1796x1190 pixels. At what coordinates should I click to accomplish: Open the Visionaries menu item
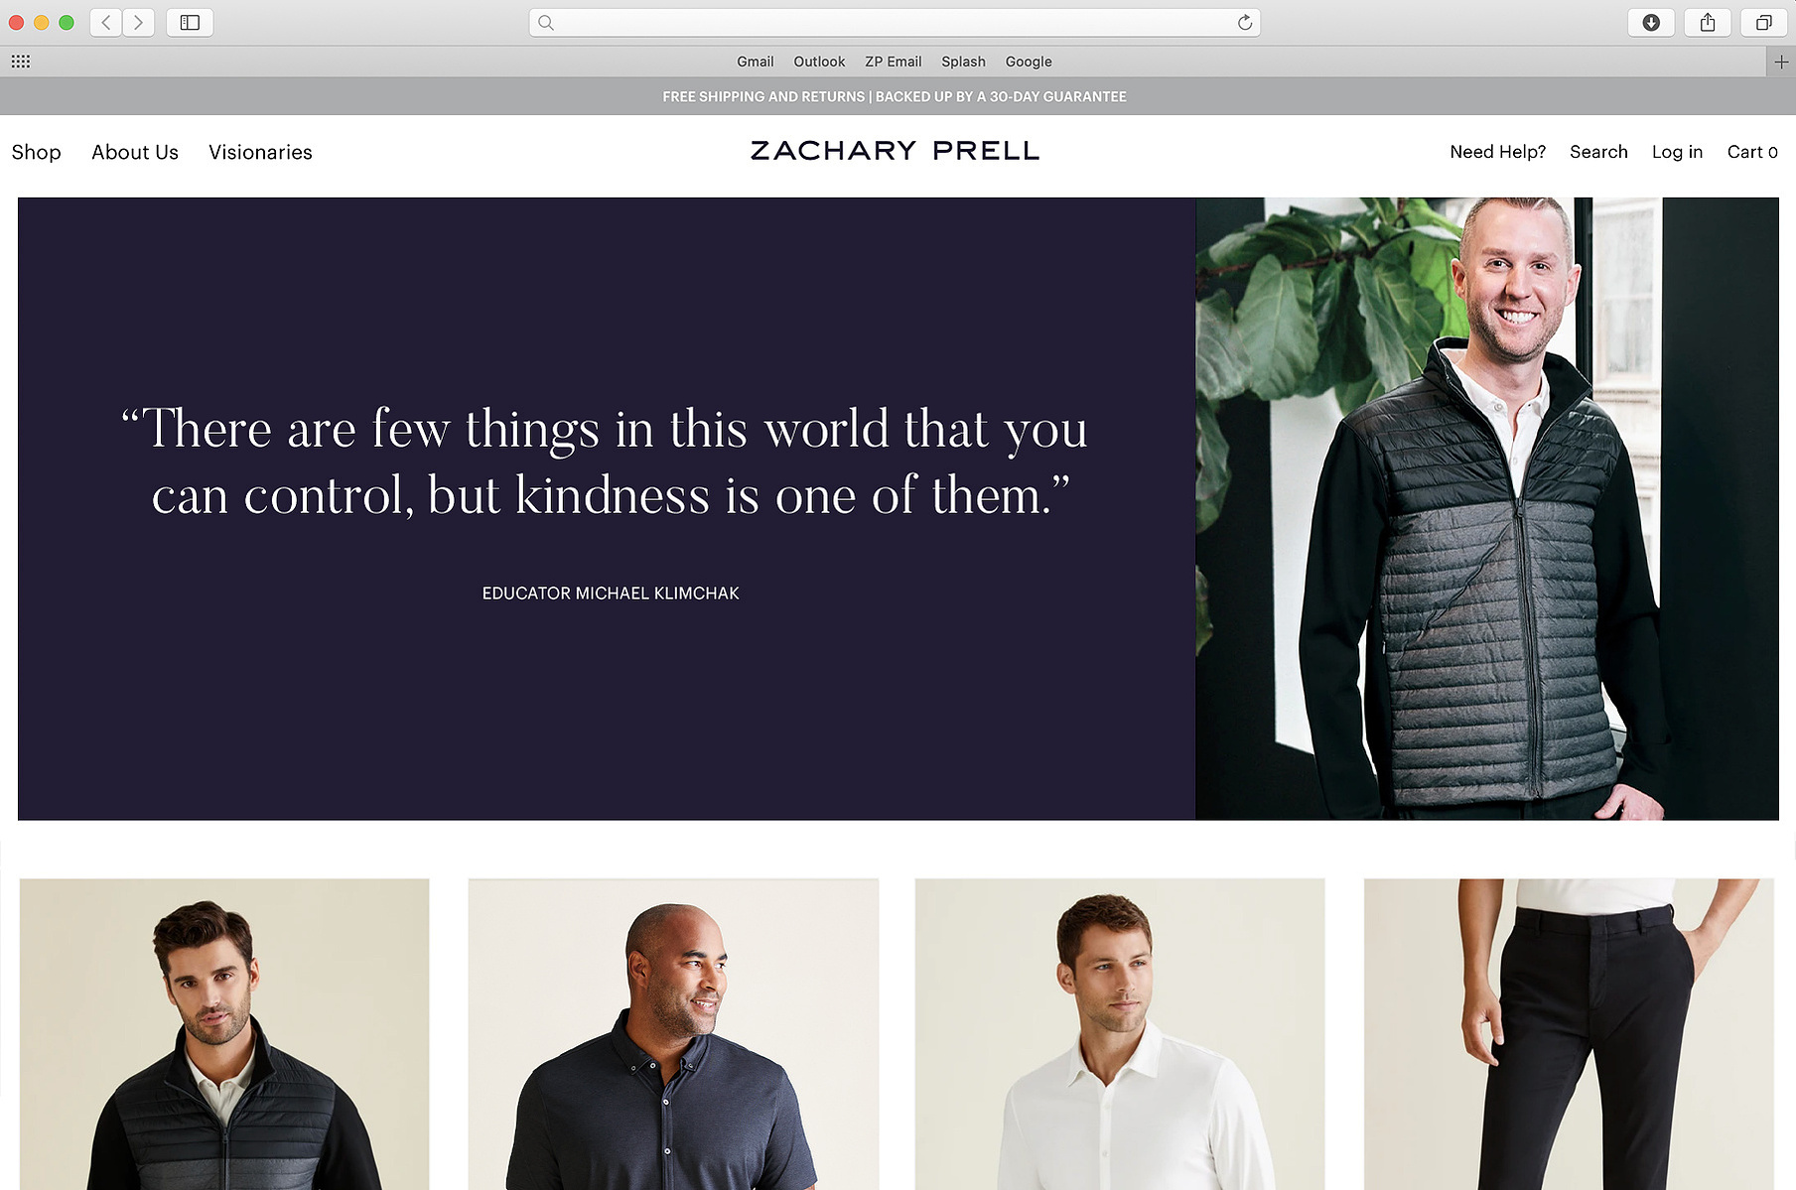pos(260,152)
